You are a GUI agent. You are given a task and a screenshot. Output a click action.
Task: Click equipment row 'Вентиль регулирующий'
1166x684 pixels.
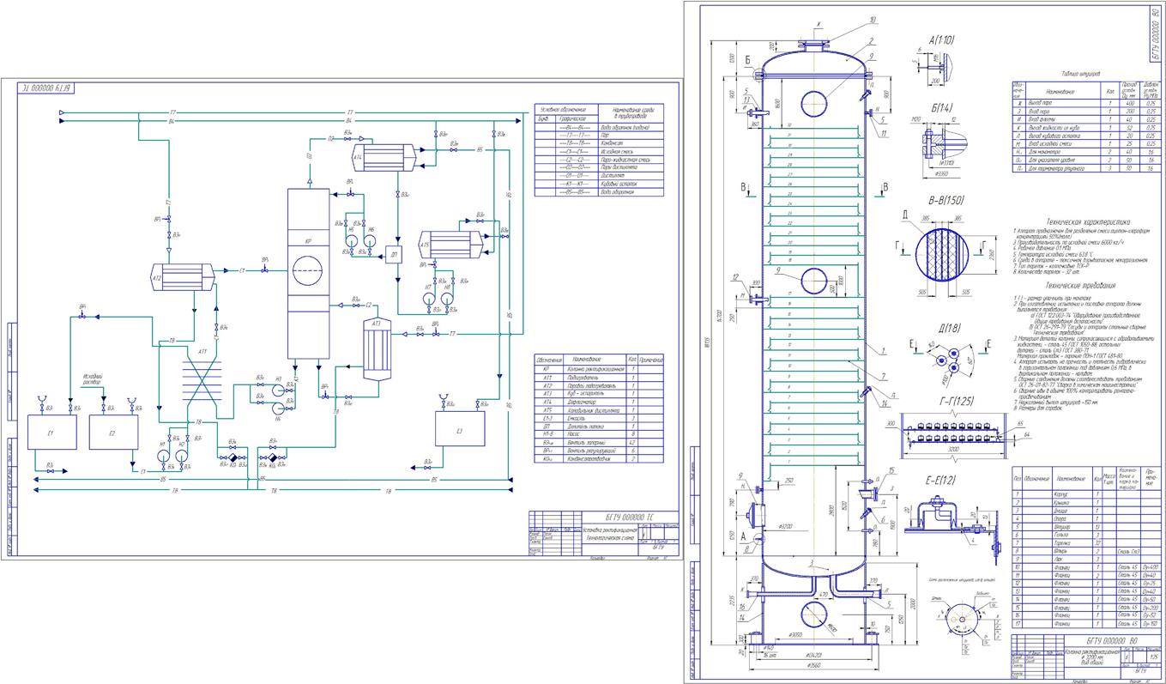click(x=599, y=451)
